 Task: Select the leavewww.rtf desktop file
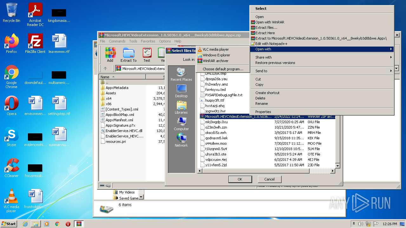coord(59,44)
